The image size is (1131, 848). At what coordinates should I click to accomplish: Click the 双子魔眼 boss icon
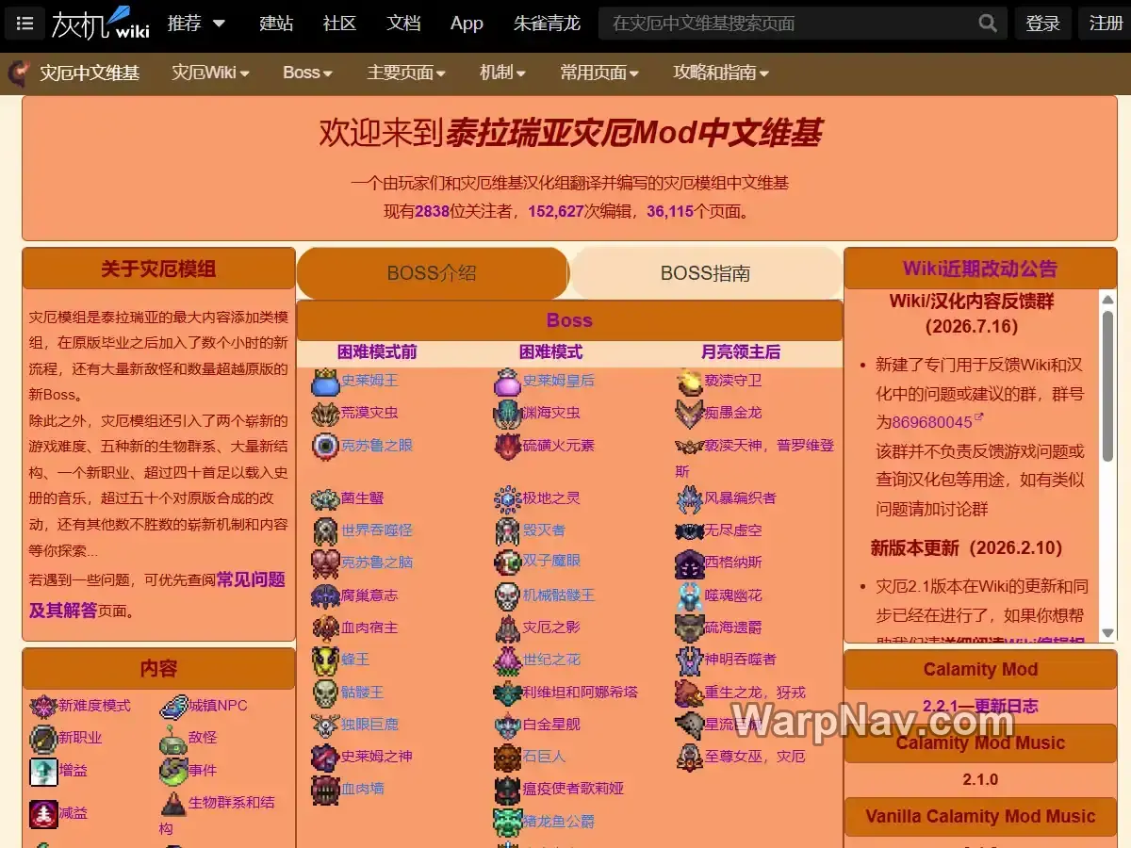click(x=507, y=563)
